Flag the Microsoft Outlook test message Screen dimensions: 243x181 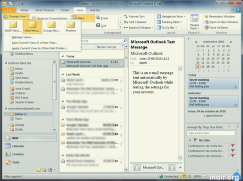[x=121, y=63]
